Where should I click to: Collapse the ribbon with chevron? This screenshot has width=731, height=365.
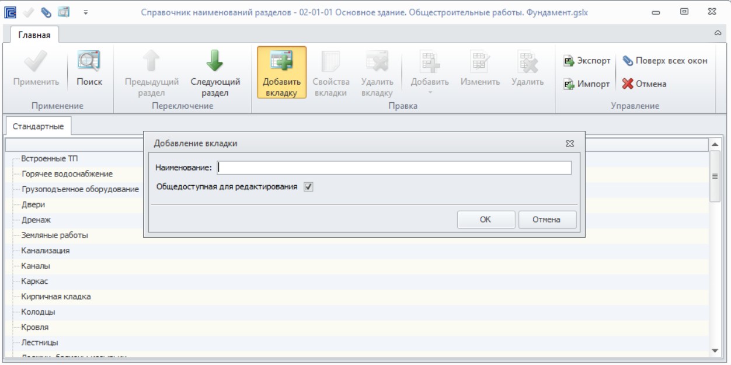(x=718, y=33)
